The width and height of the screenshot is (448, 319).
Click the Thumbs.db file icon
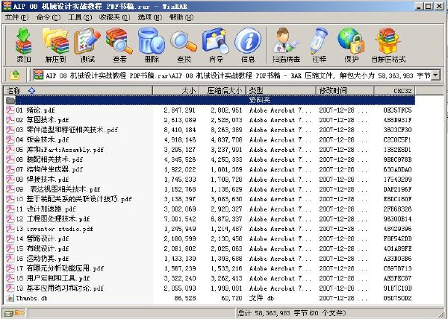(x=10, y=298)
